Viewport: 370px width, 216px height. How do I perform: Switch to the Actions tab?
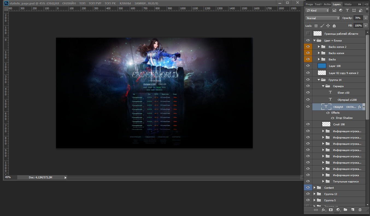coord(327,4)
